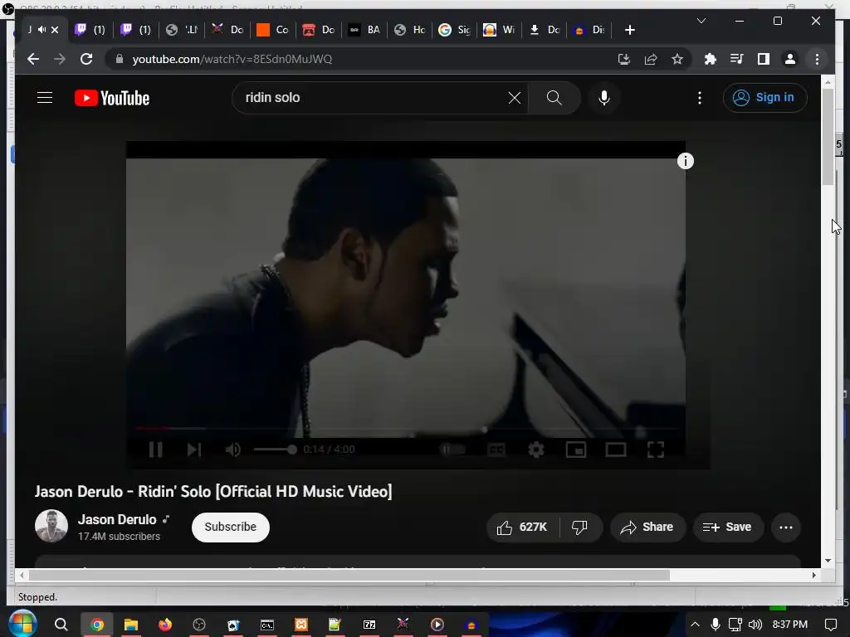The image size is (850, 637).
Task: Subscribe to Jason Derulo
Action: (231, 527)
